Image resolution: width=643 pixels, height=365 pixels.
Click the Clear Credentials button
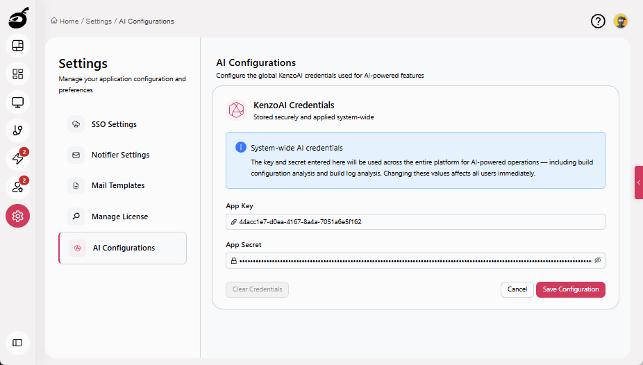(257, 289)
